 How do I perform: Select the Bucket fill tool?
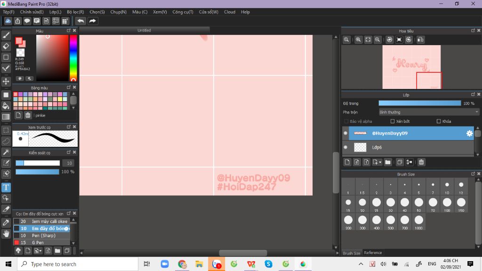[x=6, y=106]
